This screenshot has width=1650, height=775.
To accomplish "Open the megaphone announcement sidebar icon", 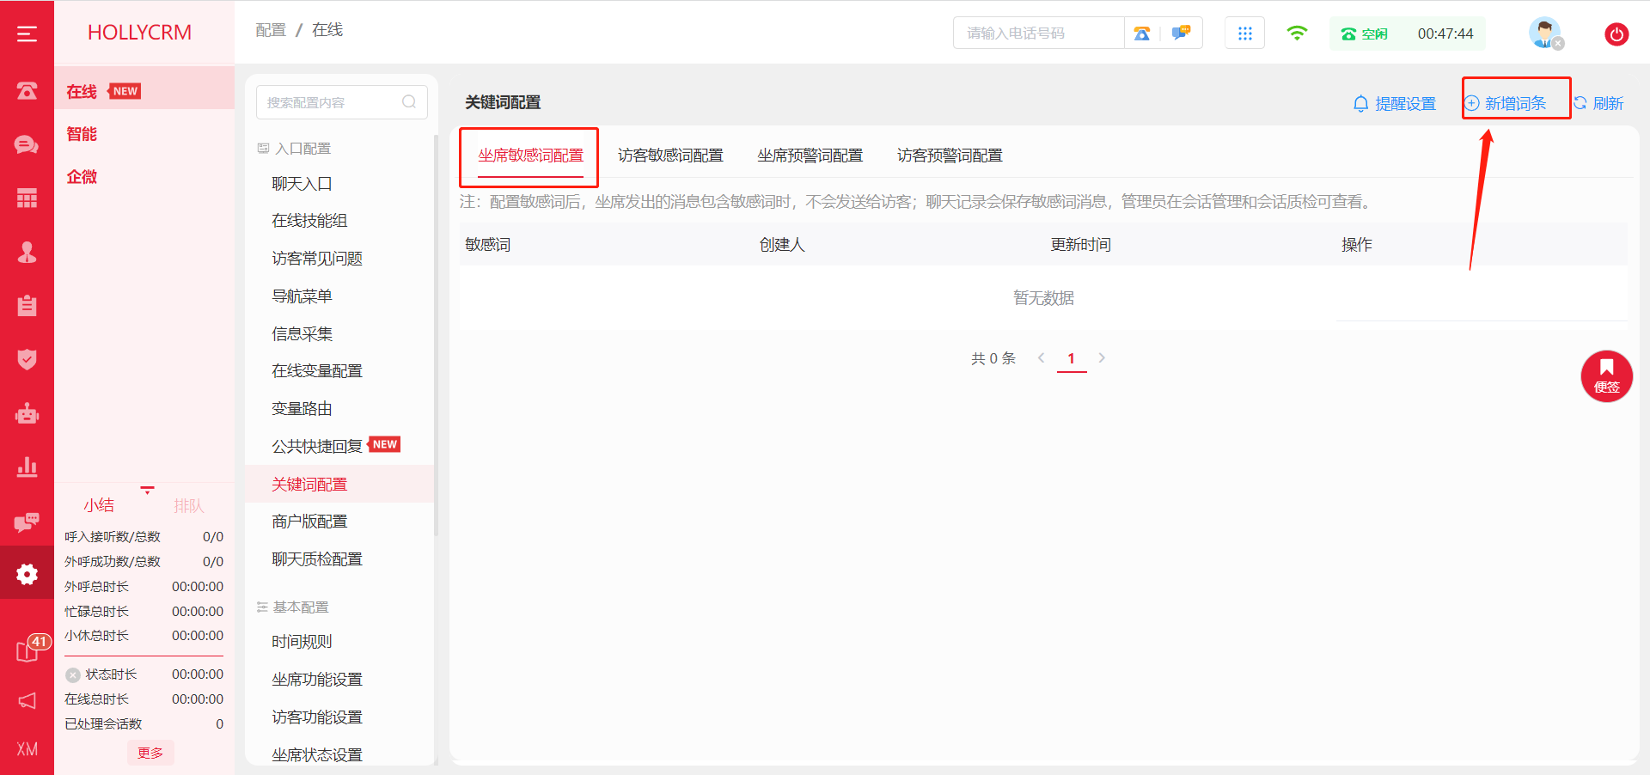I will click(27, 701).
